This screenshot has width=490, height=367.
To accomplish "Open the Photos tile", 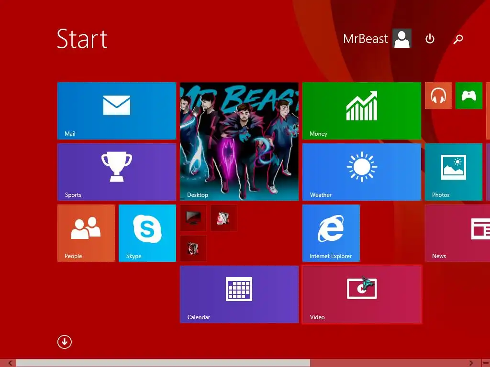I will (x=454, y=172).
